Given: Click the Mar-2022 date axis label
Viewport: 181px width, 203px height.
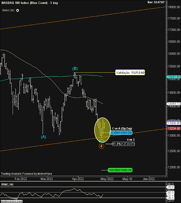Looking at the screenshot, I should tap(47, 179).
